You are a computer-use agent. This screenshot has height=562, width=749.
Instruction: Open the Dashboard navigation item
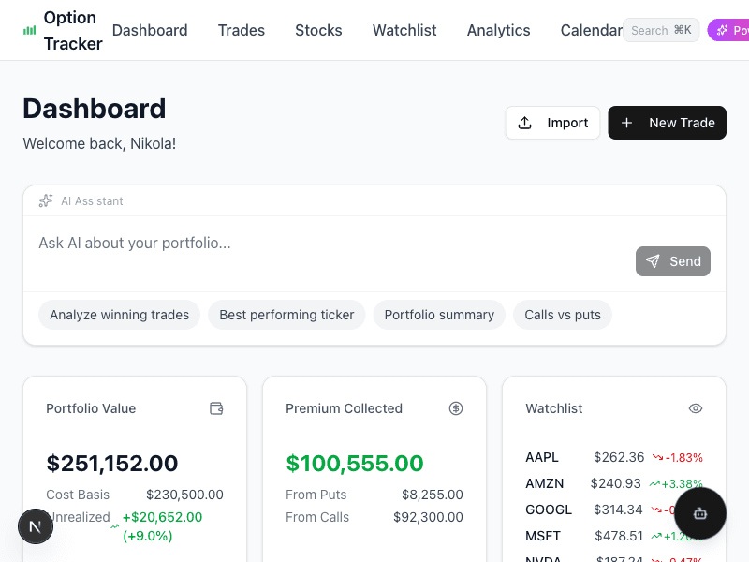[150, 30]
